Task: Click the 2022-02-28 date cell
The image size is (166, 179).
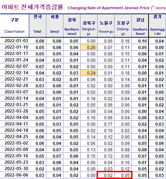Action: click(15, 86)
